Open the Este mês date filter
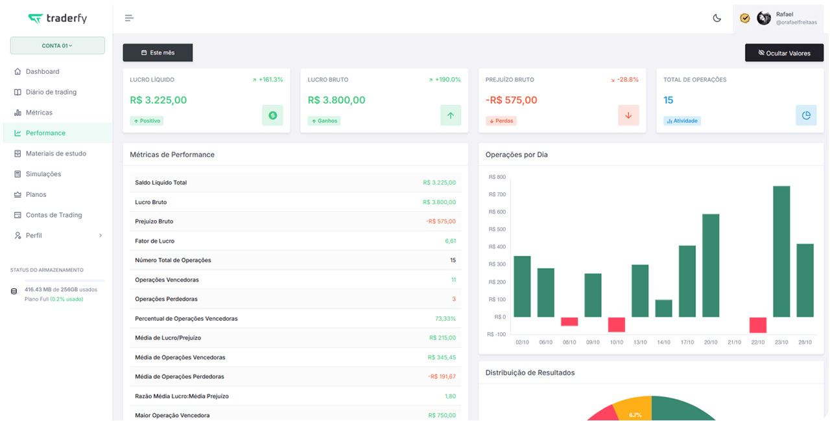This screenshot has height=421, width=830. 158,52
